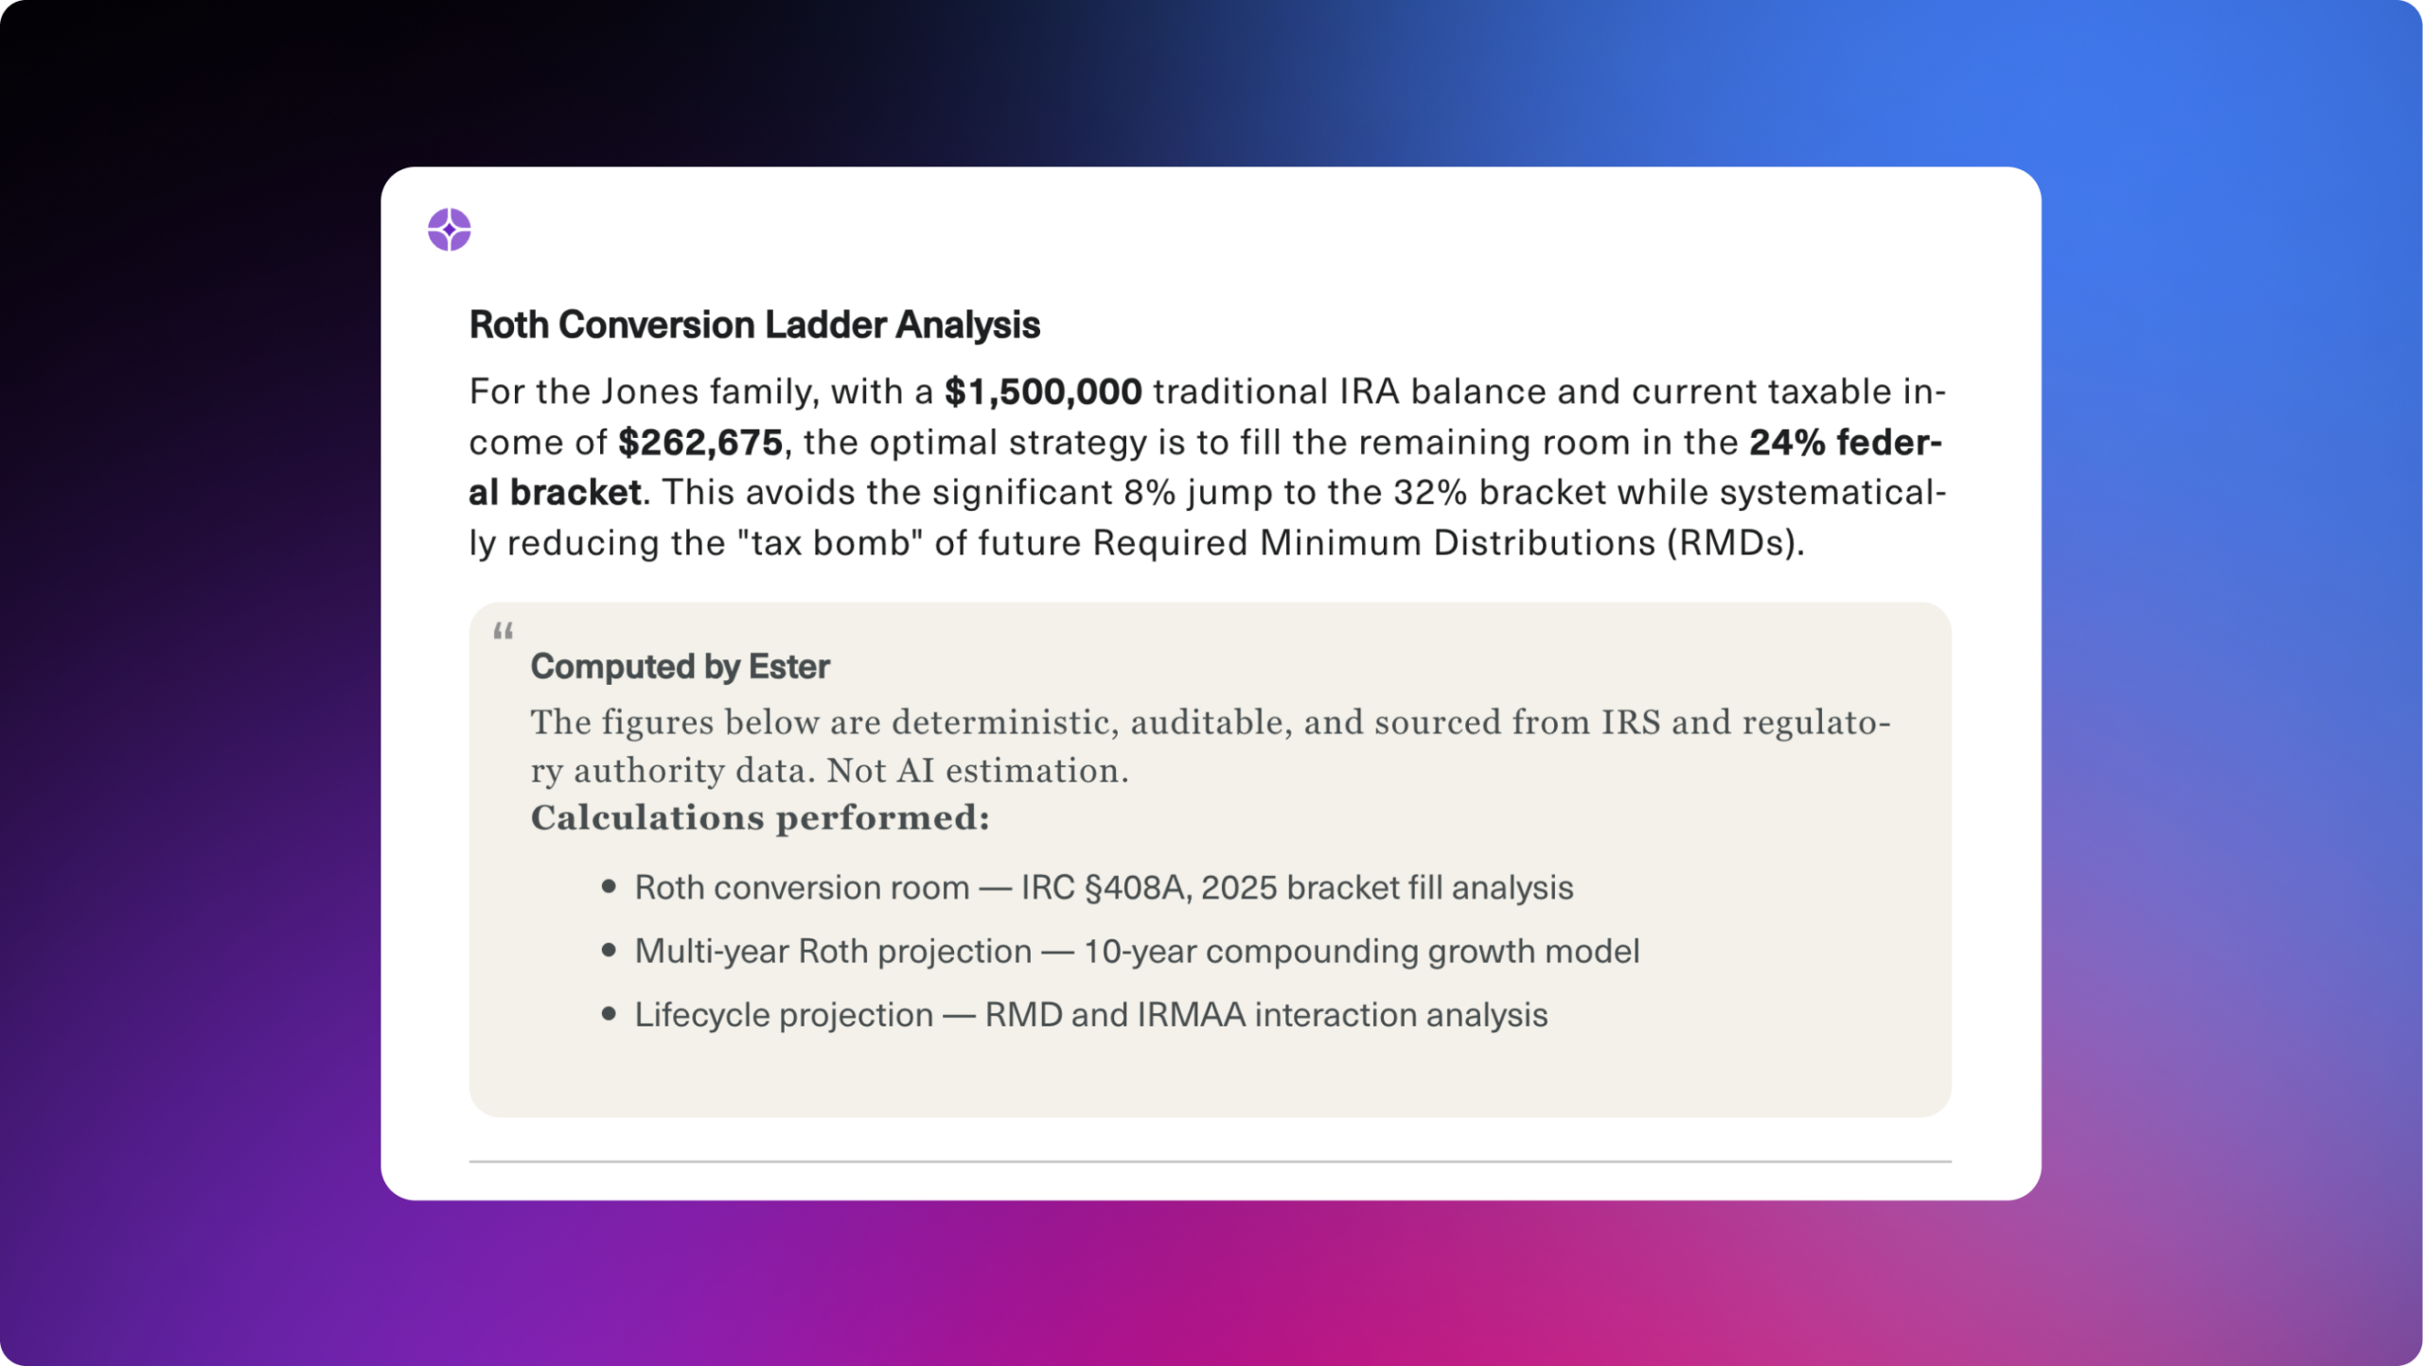Open the Multi-year Roth projection item
This screenshot has width=2423, height=1366.
click(x=1137, y=951)
